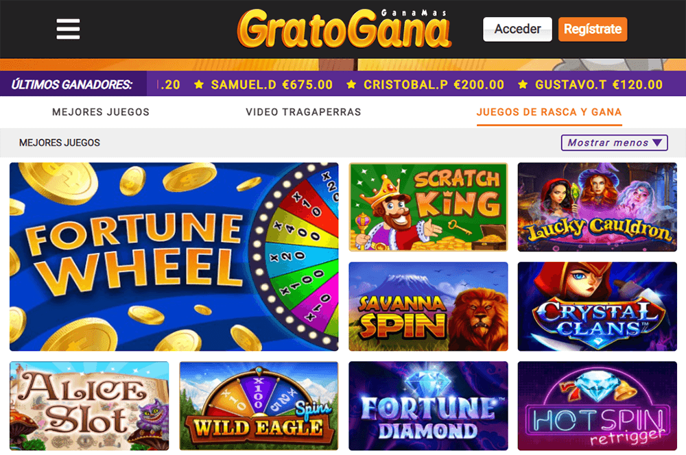Launch Hot Spin Retrigger game
This screenshot has height=455, width=686.
[598, 406]
